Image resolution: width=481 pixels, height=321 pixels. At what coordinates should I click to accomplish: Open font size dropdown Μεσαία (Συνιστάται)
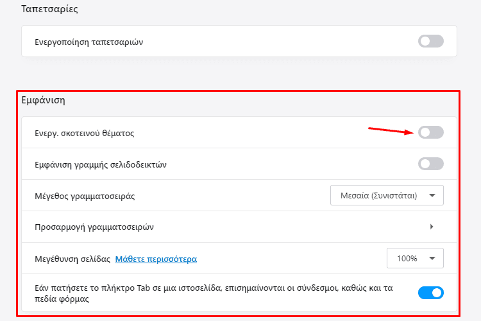point(387,195)
